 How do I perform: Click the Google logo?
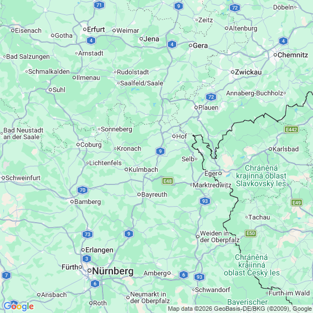[19, 306]
